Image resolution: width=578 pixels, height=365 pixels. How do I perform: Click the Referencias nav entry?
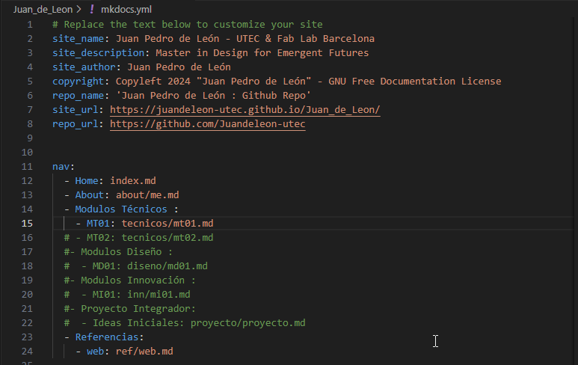[x=109, y=337]
